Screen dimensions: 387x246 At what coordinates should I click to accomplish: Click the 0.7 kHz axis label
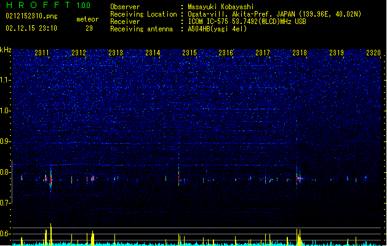point(5,203)
